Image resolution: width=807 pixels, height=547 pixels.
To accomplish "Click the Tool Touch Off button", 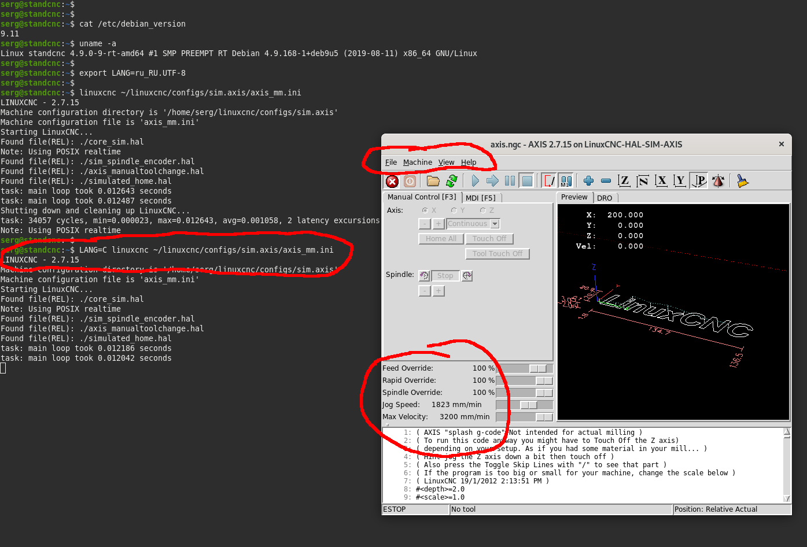I will [x=498, y=254].
